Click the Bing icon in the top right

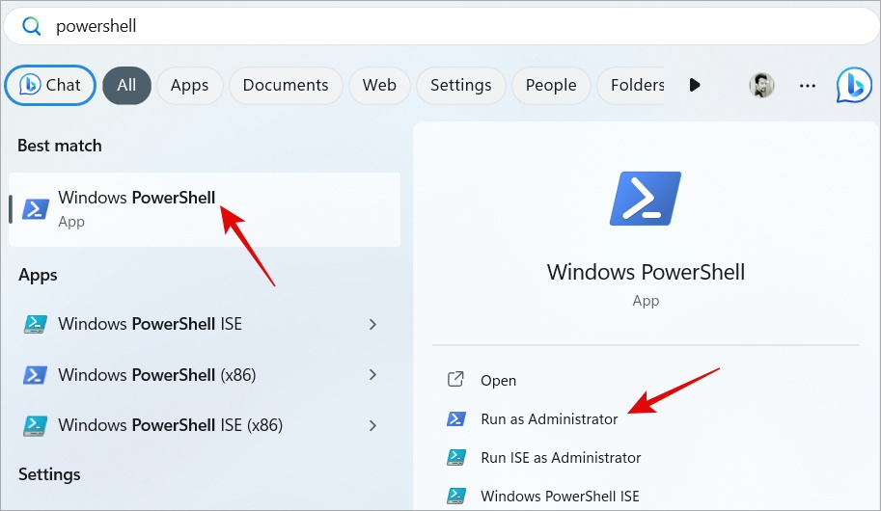click(854, 85)
